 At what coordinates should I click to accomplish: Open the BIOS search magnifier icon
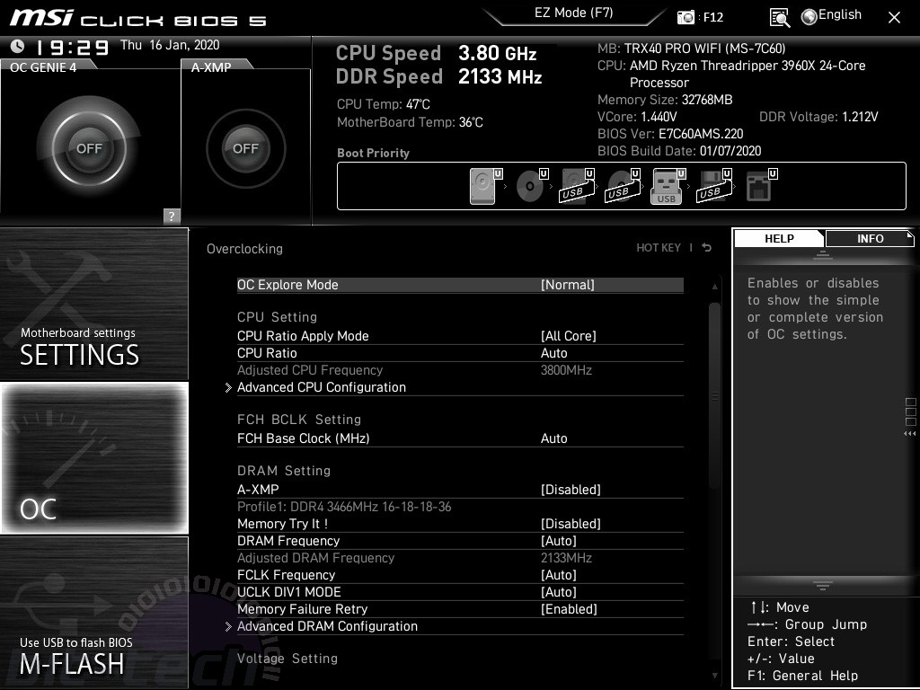779,18
